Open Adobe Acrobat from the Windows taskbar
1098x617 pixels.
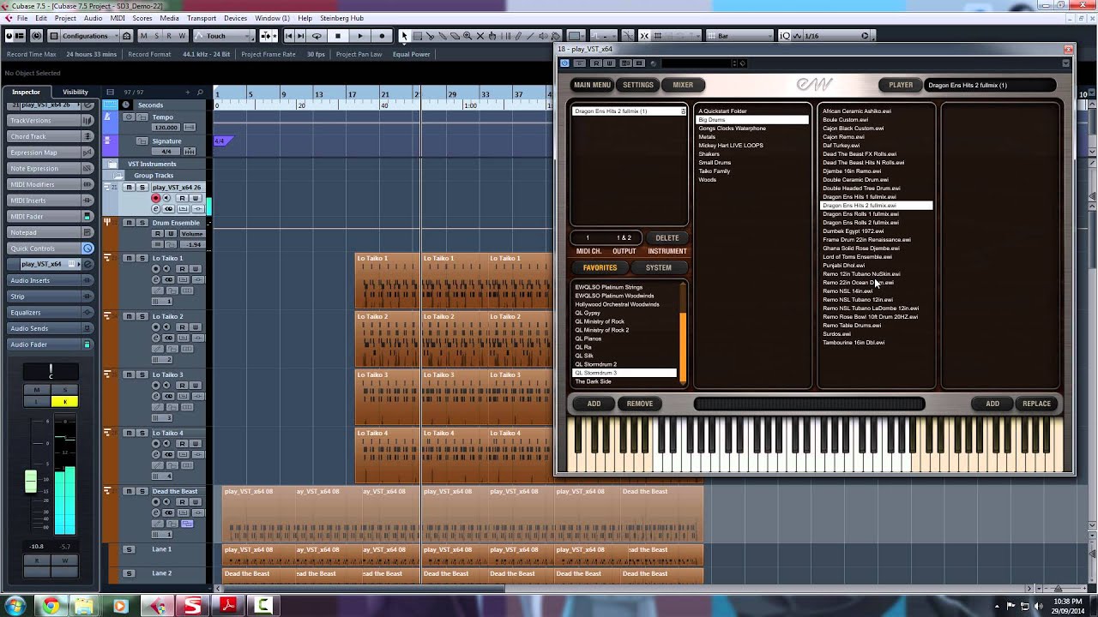[228, 606]
